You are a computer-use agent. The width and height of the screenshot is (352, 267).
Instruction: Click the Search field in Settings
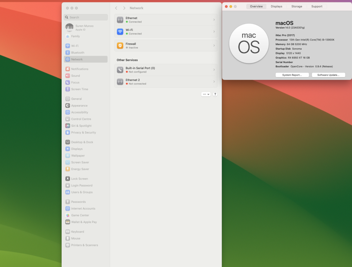(86, 17)
